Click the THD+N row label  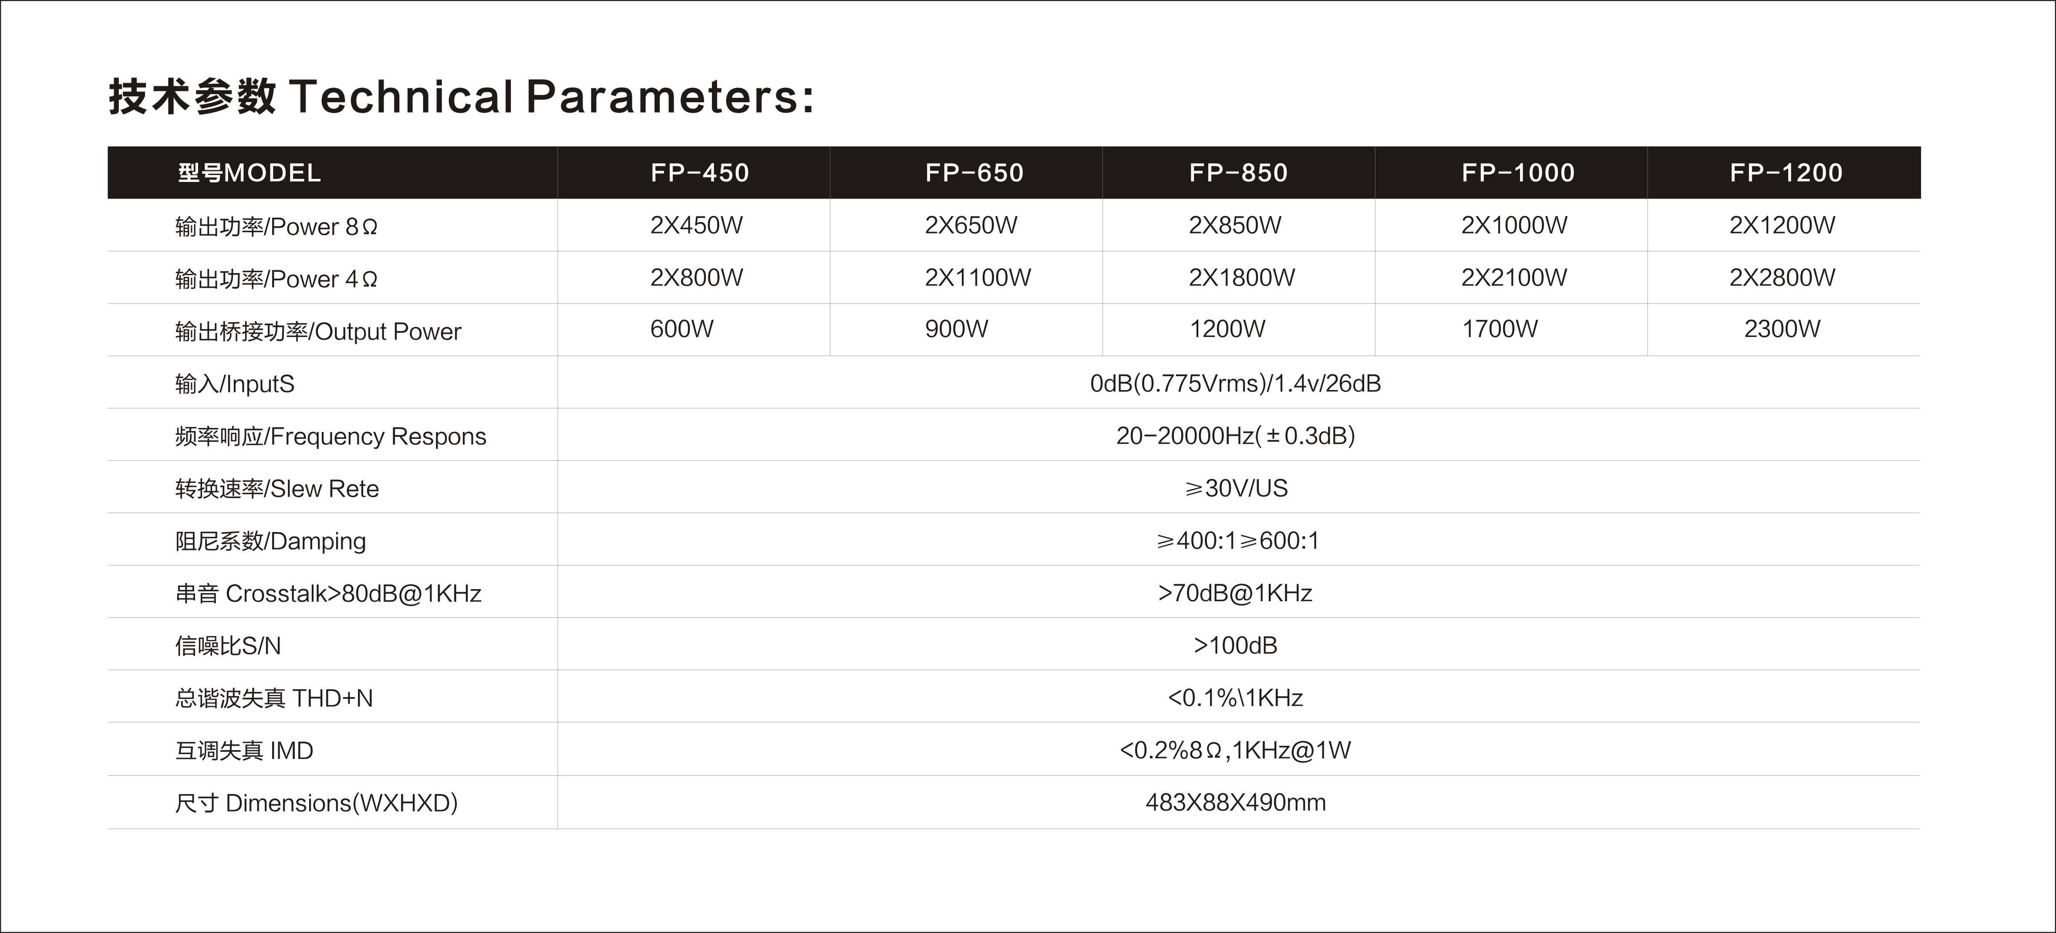[274, 698]
